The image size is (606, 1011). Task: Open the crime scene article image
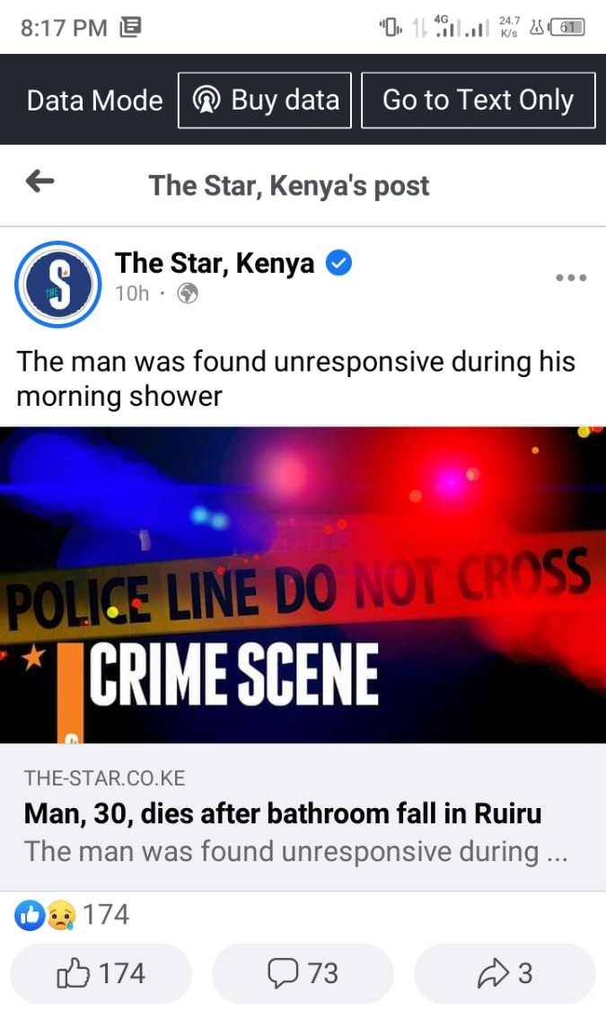[303, 585]
